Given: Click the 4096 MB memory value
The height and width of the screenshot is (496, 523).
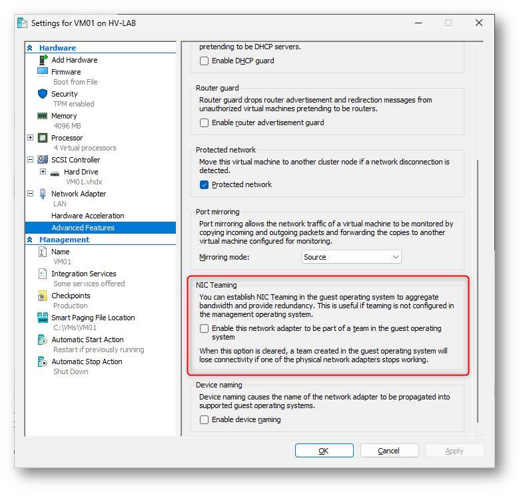Looking at the screenshot, I should click(67, 126).
